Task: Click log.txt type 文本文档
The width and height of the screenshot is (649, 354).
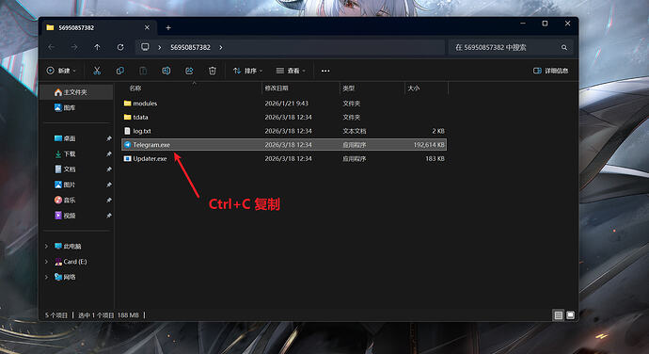Action: pos(355,131)
